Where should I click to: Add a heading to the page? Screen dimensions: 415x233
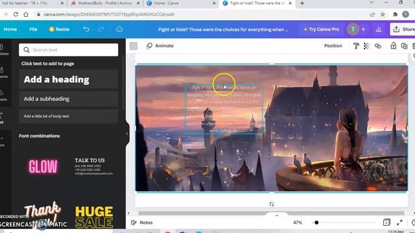pyautogui.click(x=69, y=79)
